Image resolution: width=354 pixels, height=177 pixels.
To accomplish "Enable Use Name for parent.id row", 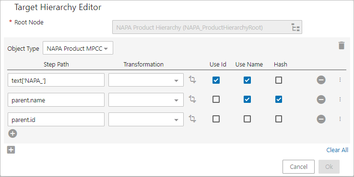I will (247, 119).
